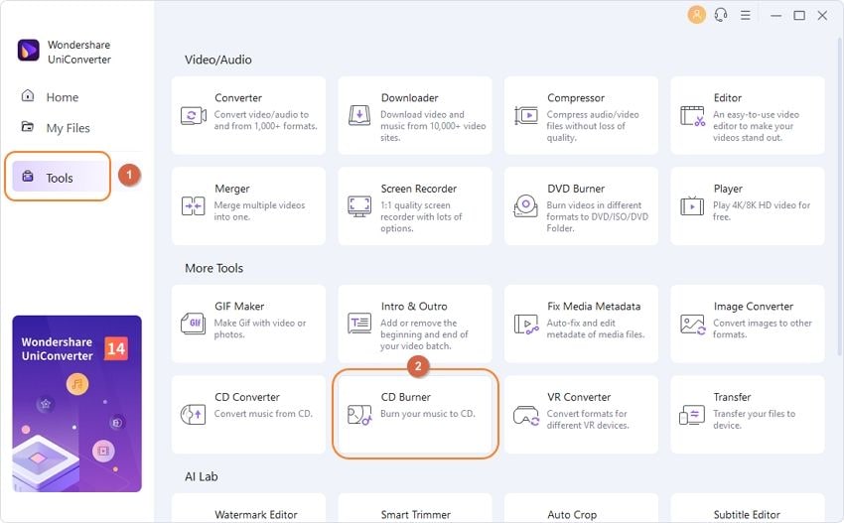Click "Play 4K/8K HD video for free." text
844x523 pixels.
tap(762, 211)
